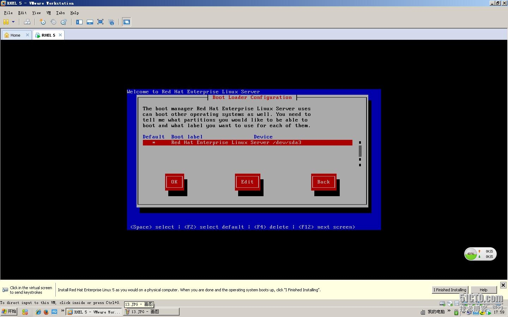Select Red Hat Enterprise Linux Server boot entry

point(247,143)
